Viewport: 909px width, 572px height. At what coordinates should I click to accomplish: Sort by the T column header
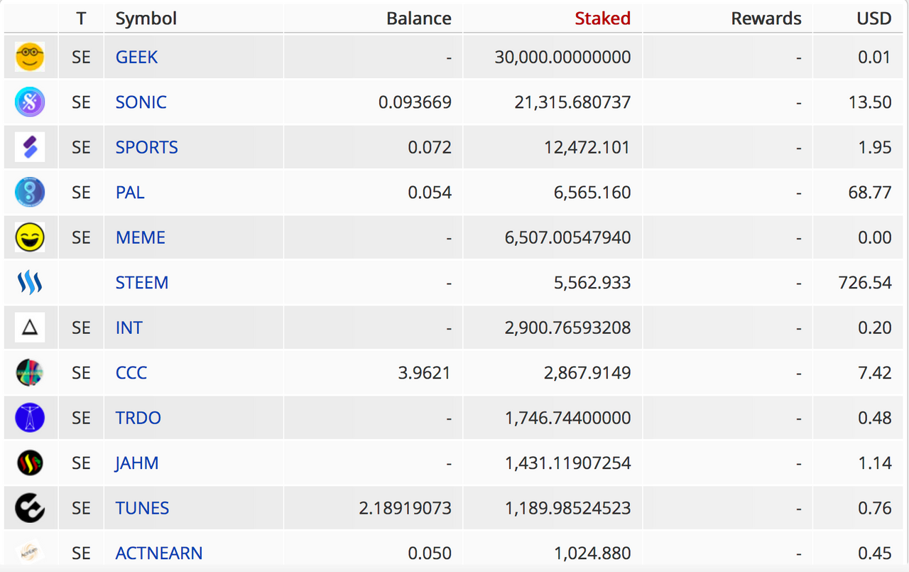click(x=82, y=18)
